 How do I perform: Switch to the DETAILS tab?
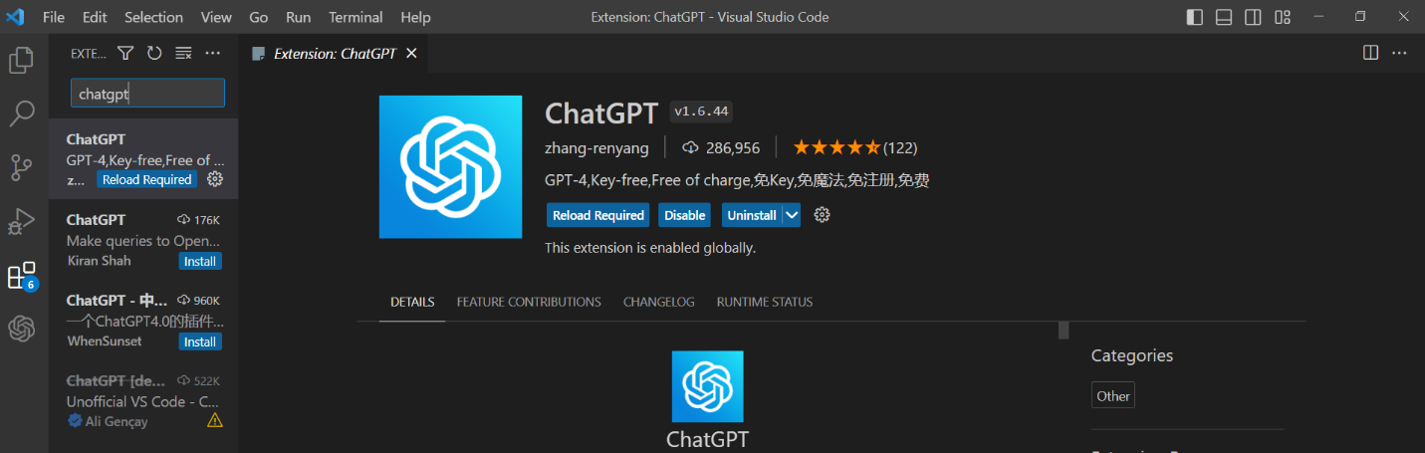[412, 302]
